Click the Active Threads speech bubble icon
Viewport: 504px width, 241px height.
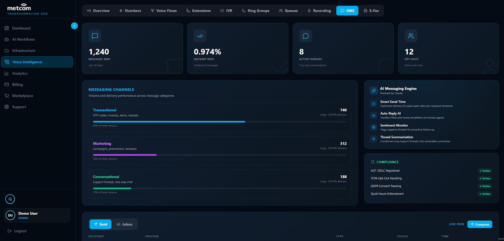pyautogui.click(x=306, y=36)
